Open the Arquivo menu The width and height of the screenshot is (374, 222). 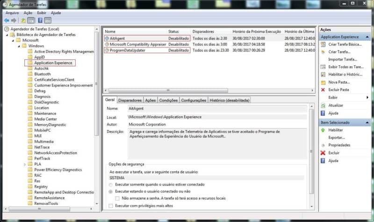(x=12, y=13)
